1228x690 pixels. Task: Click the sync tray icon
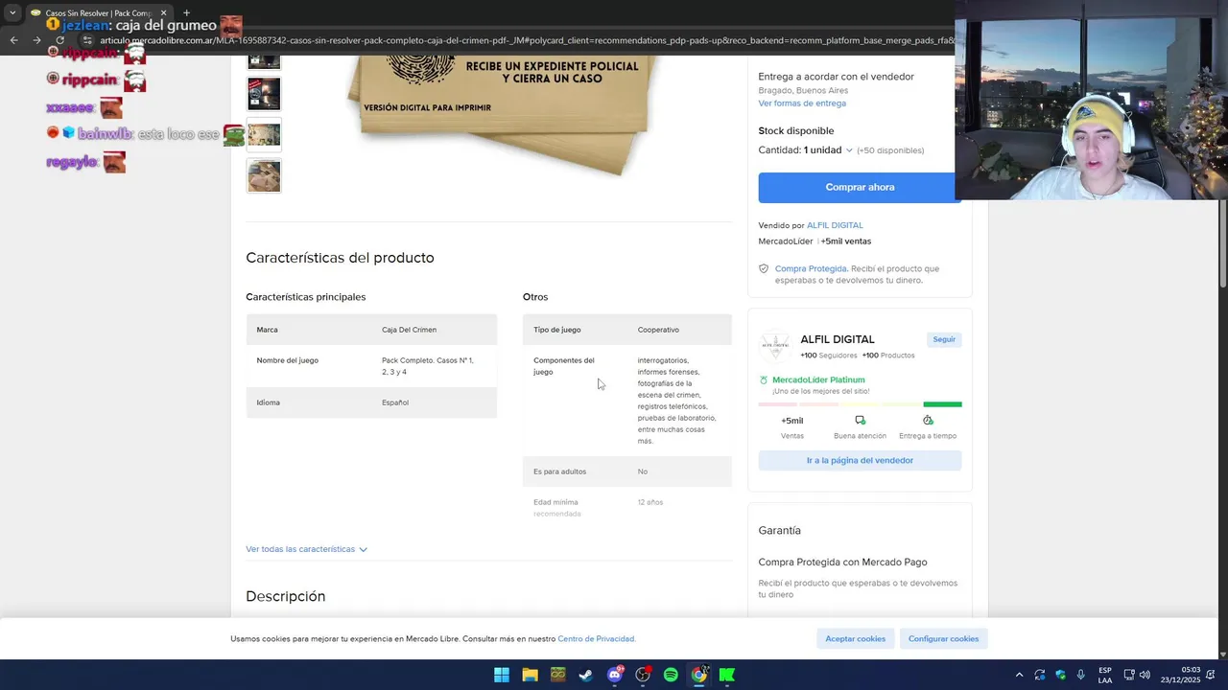1040,675
